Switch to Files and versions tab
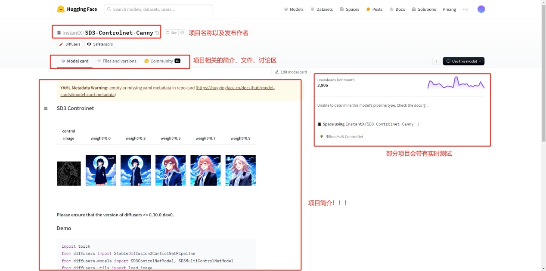This screenshot has height=271, width=546. [x=116, y=61]
